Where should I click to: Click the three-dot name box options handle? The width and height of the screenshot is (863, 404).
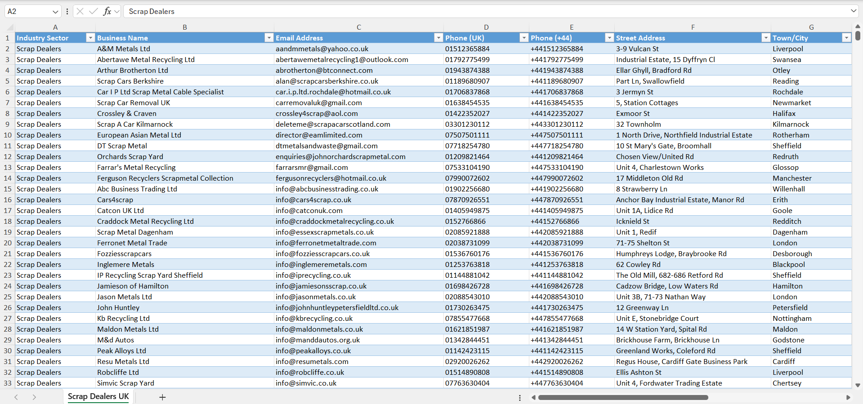click(x=67, y=12)
